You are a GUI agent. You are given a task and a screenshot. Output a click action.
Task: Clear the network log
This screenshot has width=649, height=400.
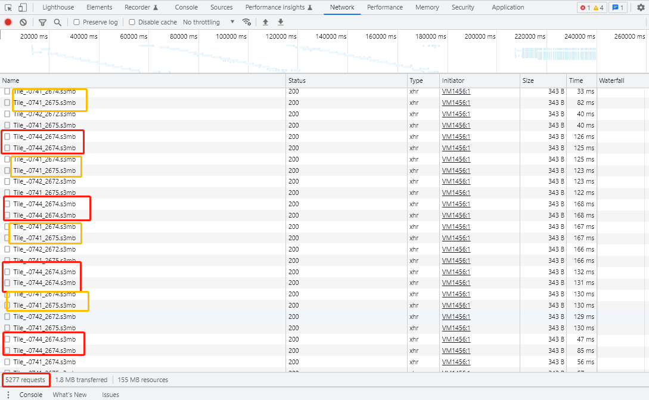23,23
